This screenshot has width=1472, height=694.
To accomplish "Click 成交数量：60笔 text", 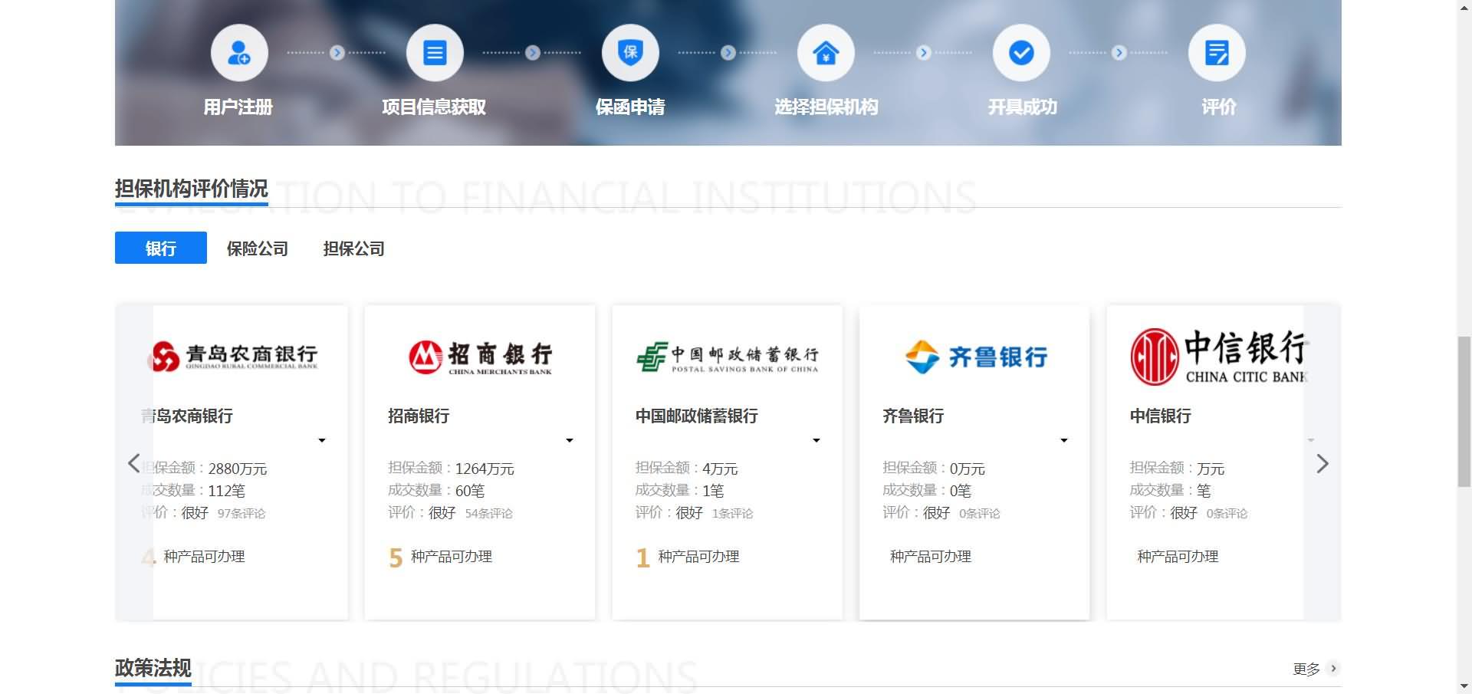I will click(x=436, y=491).
